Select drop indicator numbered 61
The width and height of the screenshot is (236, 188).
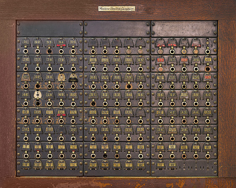[x=26, y=77]
